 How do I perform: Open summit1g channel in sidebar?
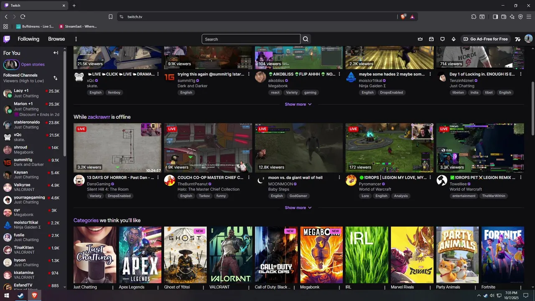(x=31, y=162)
